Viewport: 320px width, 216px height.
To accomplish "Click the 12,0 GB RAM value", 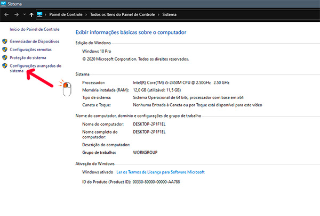I will (x=157, y=90).
